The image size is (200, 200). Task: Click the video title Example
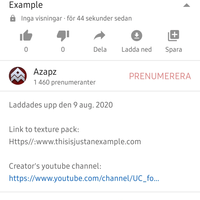coord(26,5)
